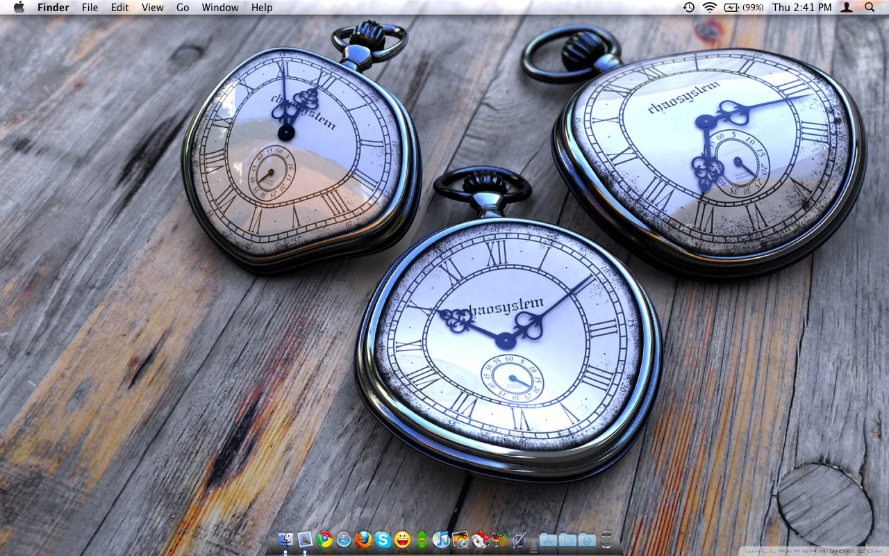Open the Edit menu
889x556 pixels.
tap(120, 8)
